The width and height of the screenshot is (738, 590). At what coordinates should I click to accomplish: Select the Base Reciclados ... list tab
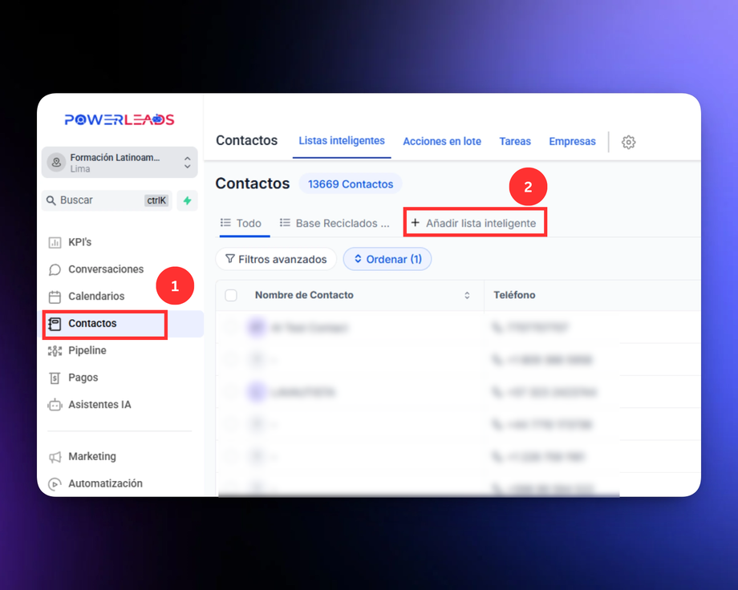(335, 224)
